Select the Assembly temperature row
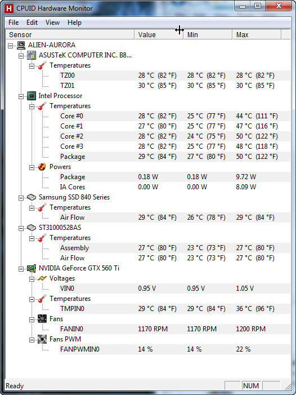Viewport: 296px width, 395px height. pyautogui.click(x=174, y=248)
